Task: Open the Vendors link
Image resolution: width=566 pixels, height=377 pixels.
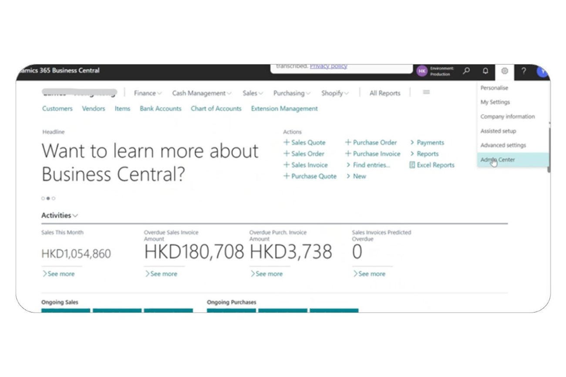Action: [94, 109]
